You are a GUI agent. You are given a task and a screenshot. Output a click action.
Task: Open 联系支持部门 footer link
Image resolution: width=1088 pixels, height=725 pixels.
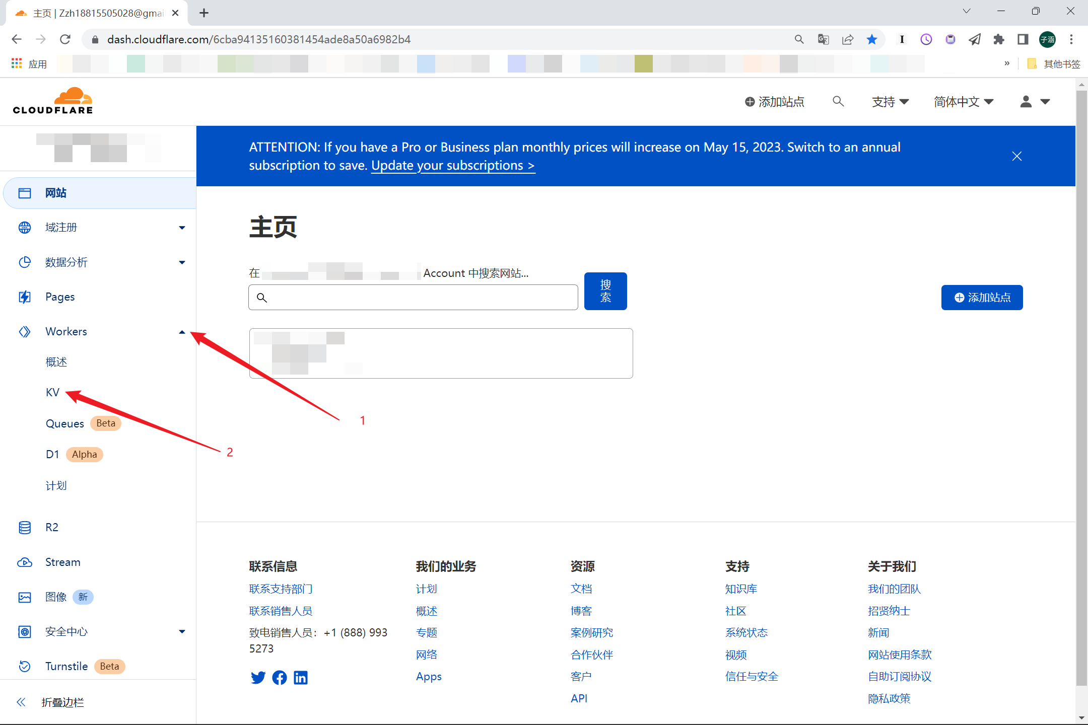point(281,589)
